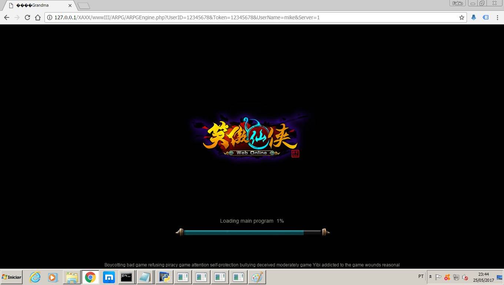504x285 pixels.
Task: Restore down the browser window
Action: pyautogui.click(x=482, y=3)
